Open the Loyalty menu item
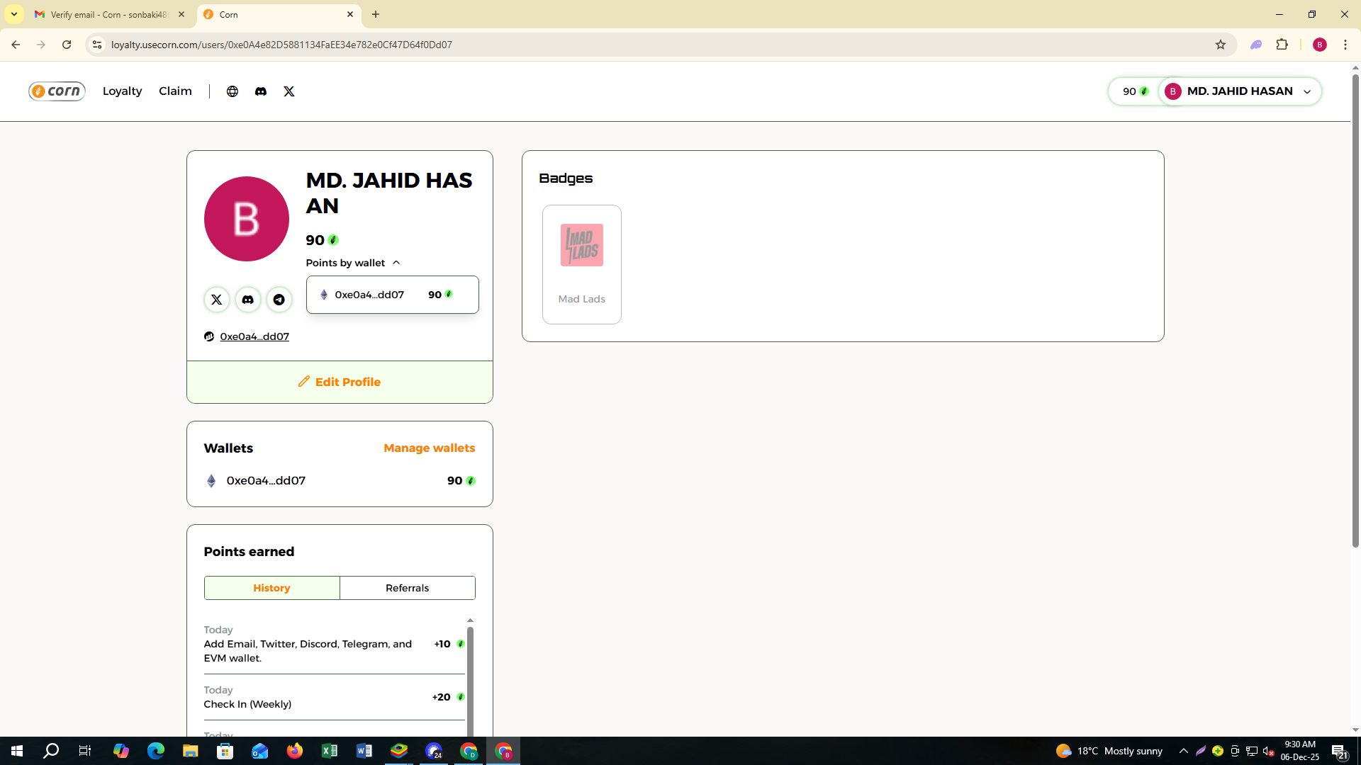The width and height of the screenshot is (1361, 765). [122, 91]
